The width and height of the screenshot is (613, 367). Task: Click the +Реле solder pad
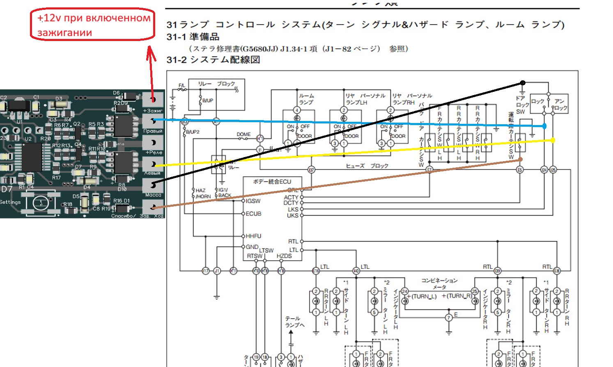pyautogui.click(x=153, y=142)
